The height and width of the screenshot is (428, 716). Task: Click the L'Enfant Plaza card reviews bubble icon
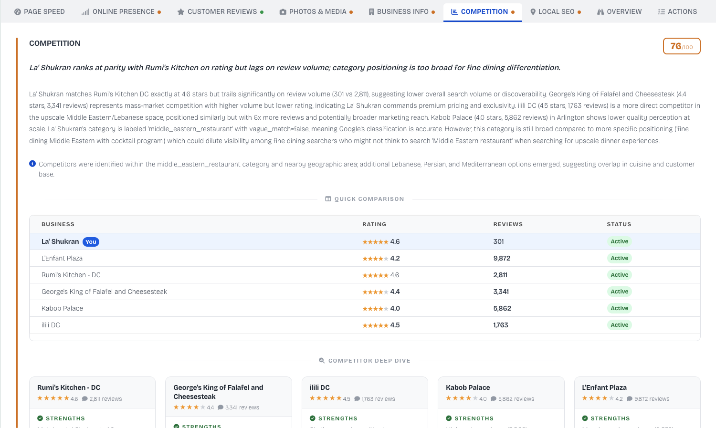pos(630,399)
